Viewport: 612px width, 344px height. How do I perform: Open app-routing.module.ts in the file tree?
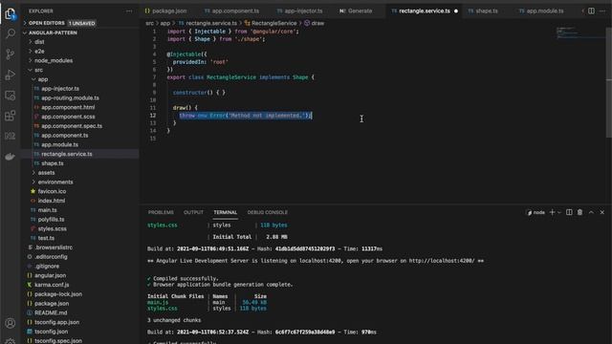(70, 97)
